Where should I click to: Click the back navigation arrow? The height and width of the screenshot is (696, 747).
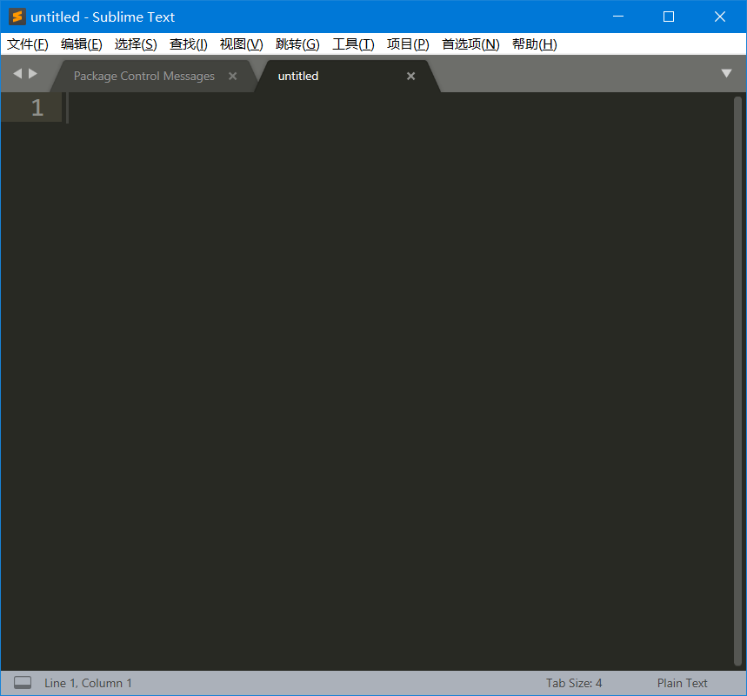tap(17, 74)
